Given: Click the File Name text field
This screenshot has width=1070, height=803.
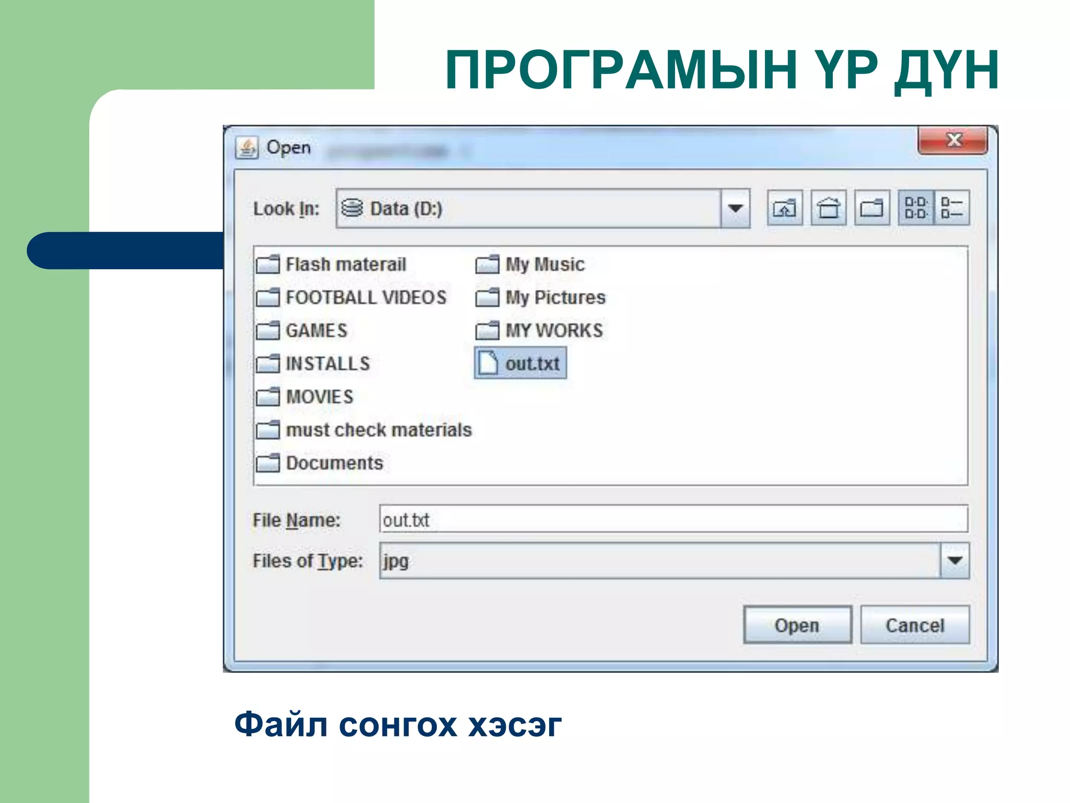Looking at the screenshot, I should point(673,519).
